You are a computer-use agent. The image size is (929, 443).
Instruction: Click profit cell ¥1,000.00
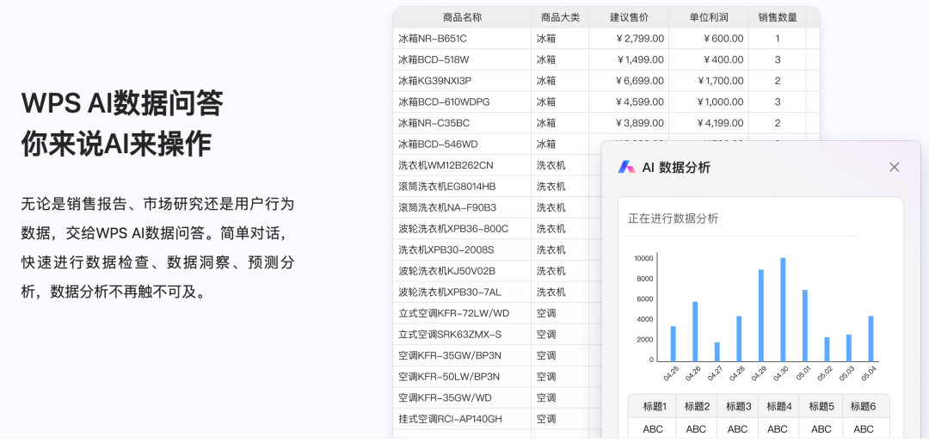pyautogui.click(x=708, y=102)
